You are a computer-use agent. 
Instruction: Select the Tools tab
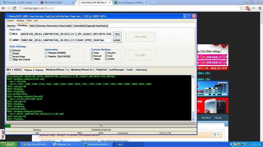(130, 70)
